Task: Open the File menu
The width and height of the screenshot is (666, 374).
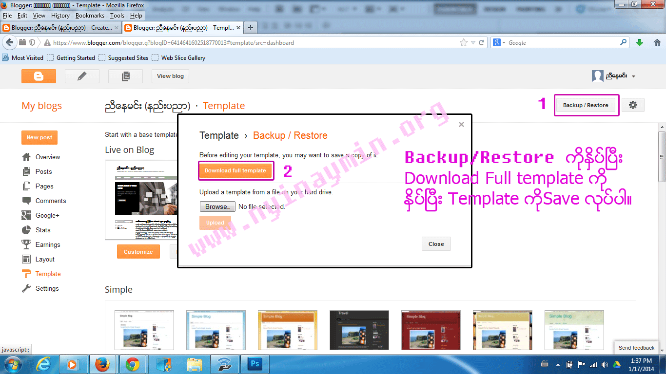Action: (7, 16)
